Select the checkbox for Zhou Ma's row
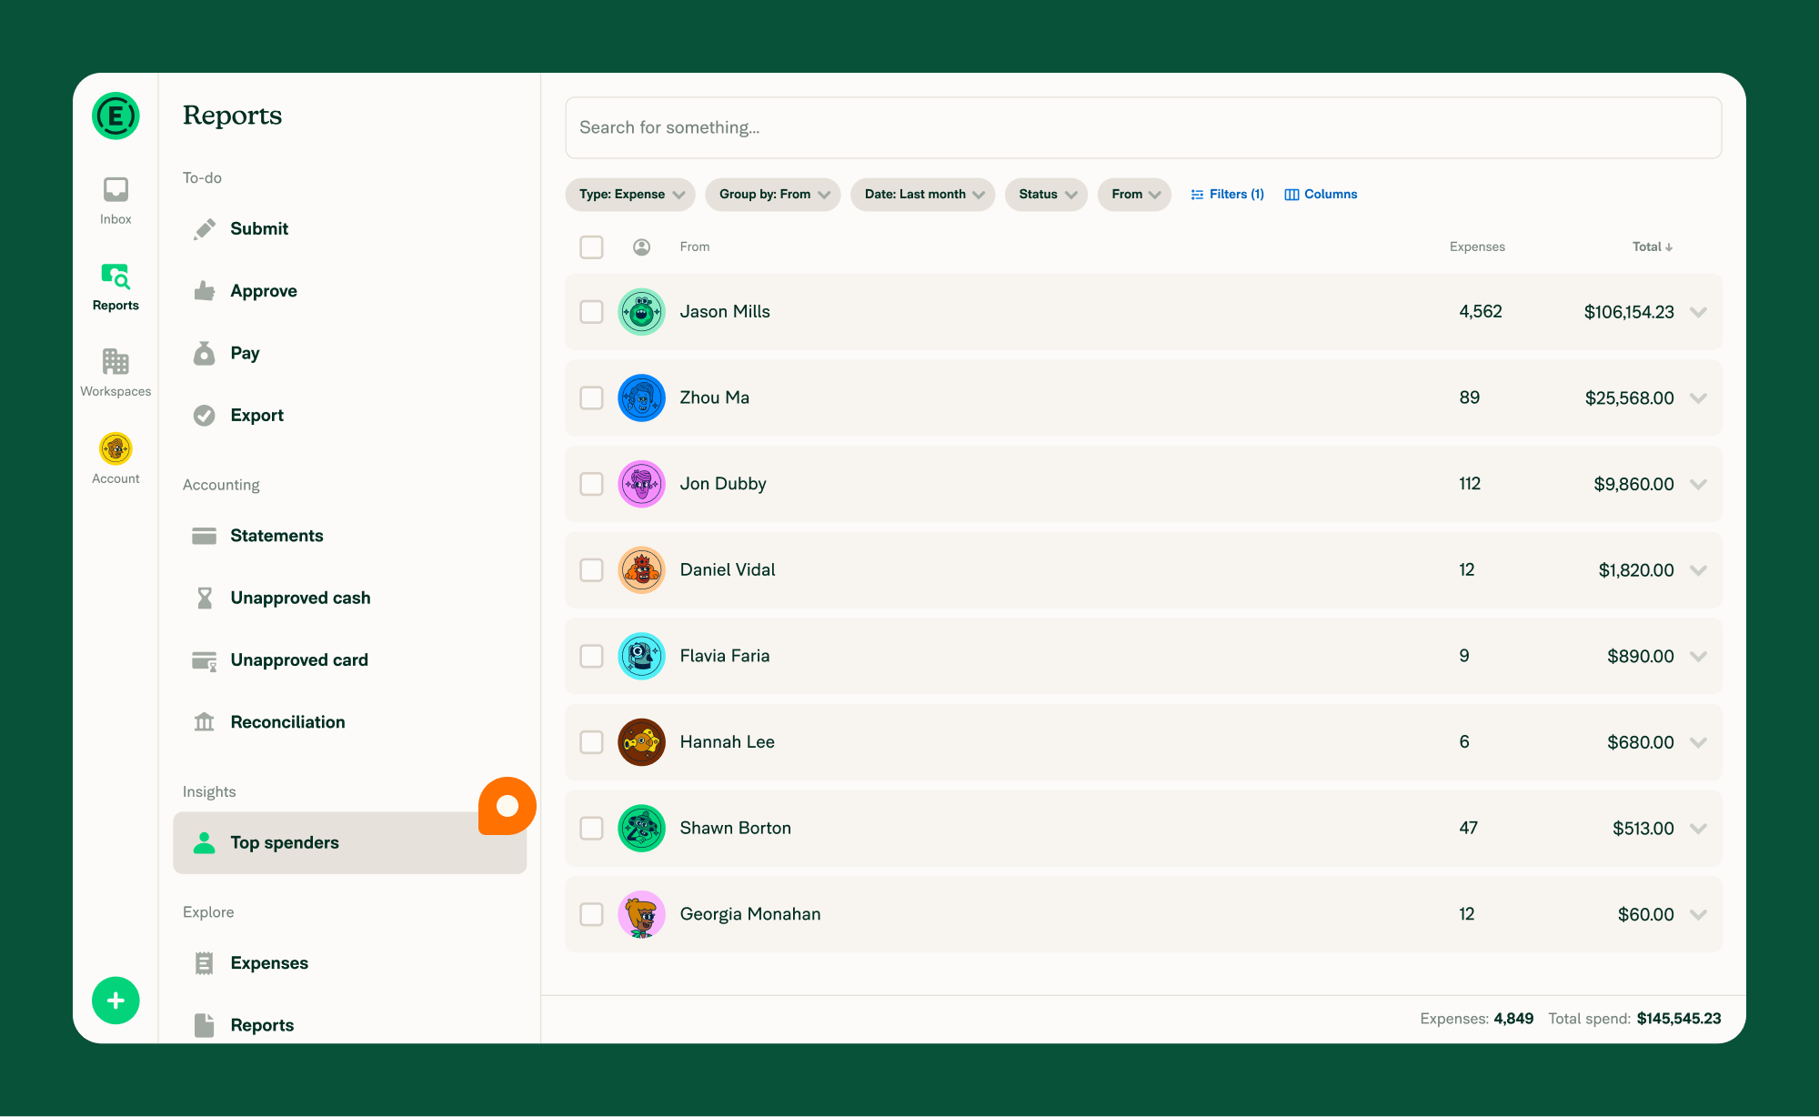 [591, 397]
